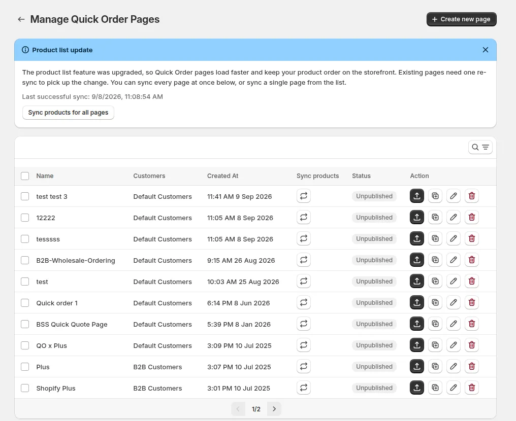Sync products for test test 3

click(x=303, y=196)
